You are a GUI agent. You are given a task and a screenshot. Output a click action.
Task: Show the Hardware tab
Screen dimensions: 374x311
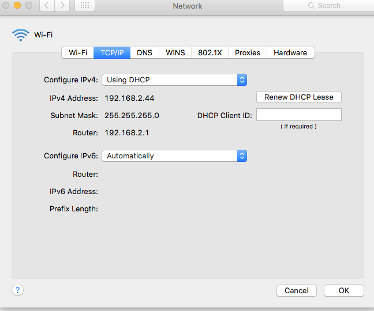click(x=290, y=52)
